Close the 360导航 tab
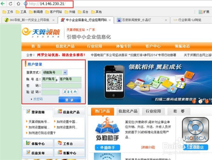The height and width of the screenshot is (160, 212). click(53, 20)
